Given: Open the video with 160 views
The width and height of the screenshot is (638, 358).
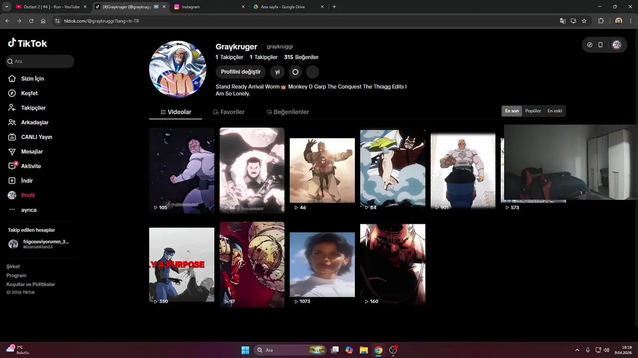Looking at the screenshot, I should 393,265.
